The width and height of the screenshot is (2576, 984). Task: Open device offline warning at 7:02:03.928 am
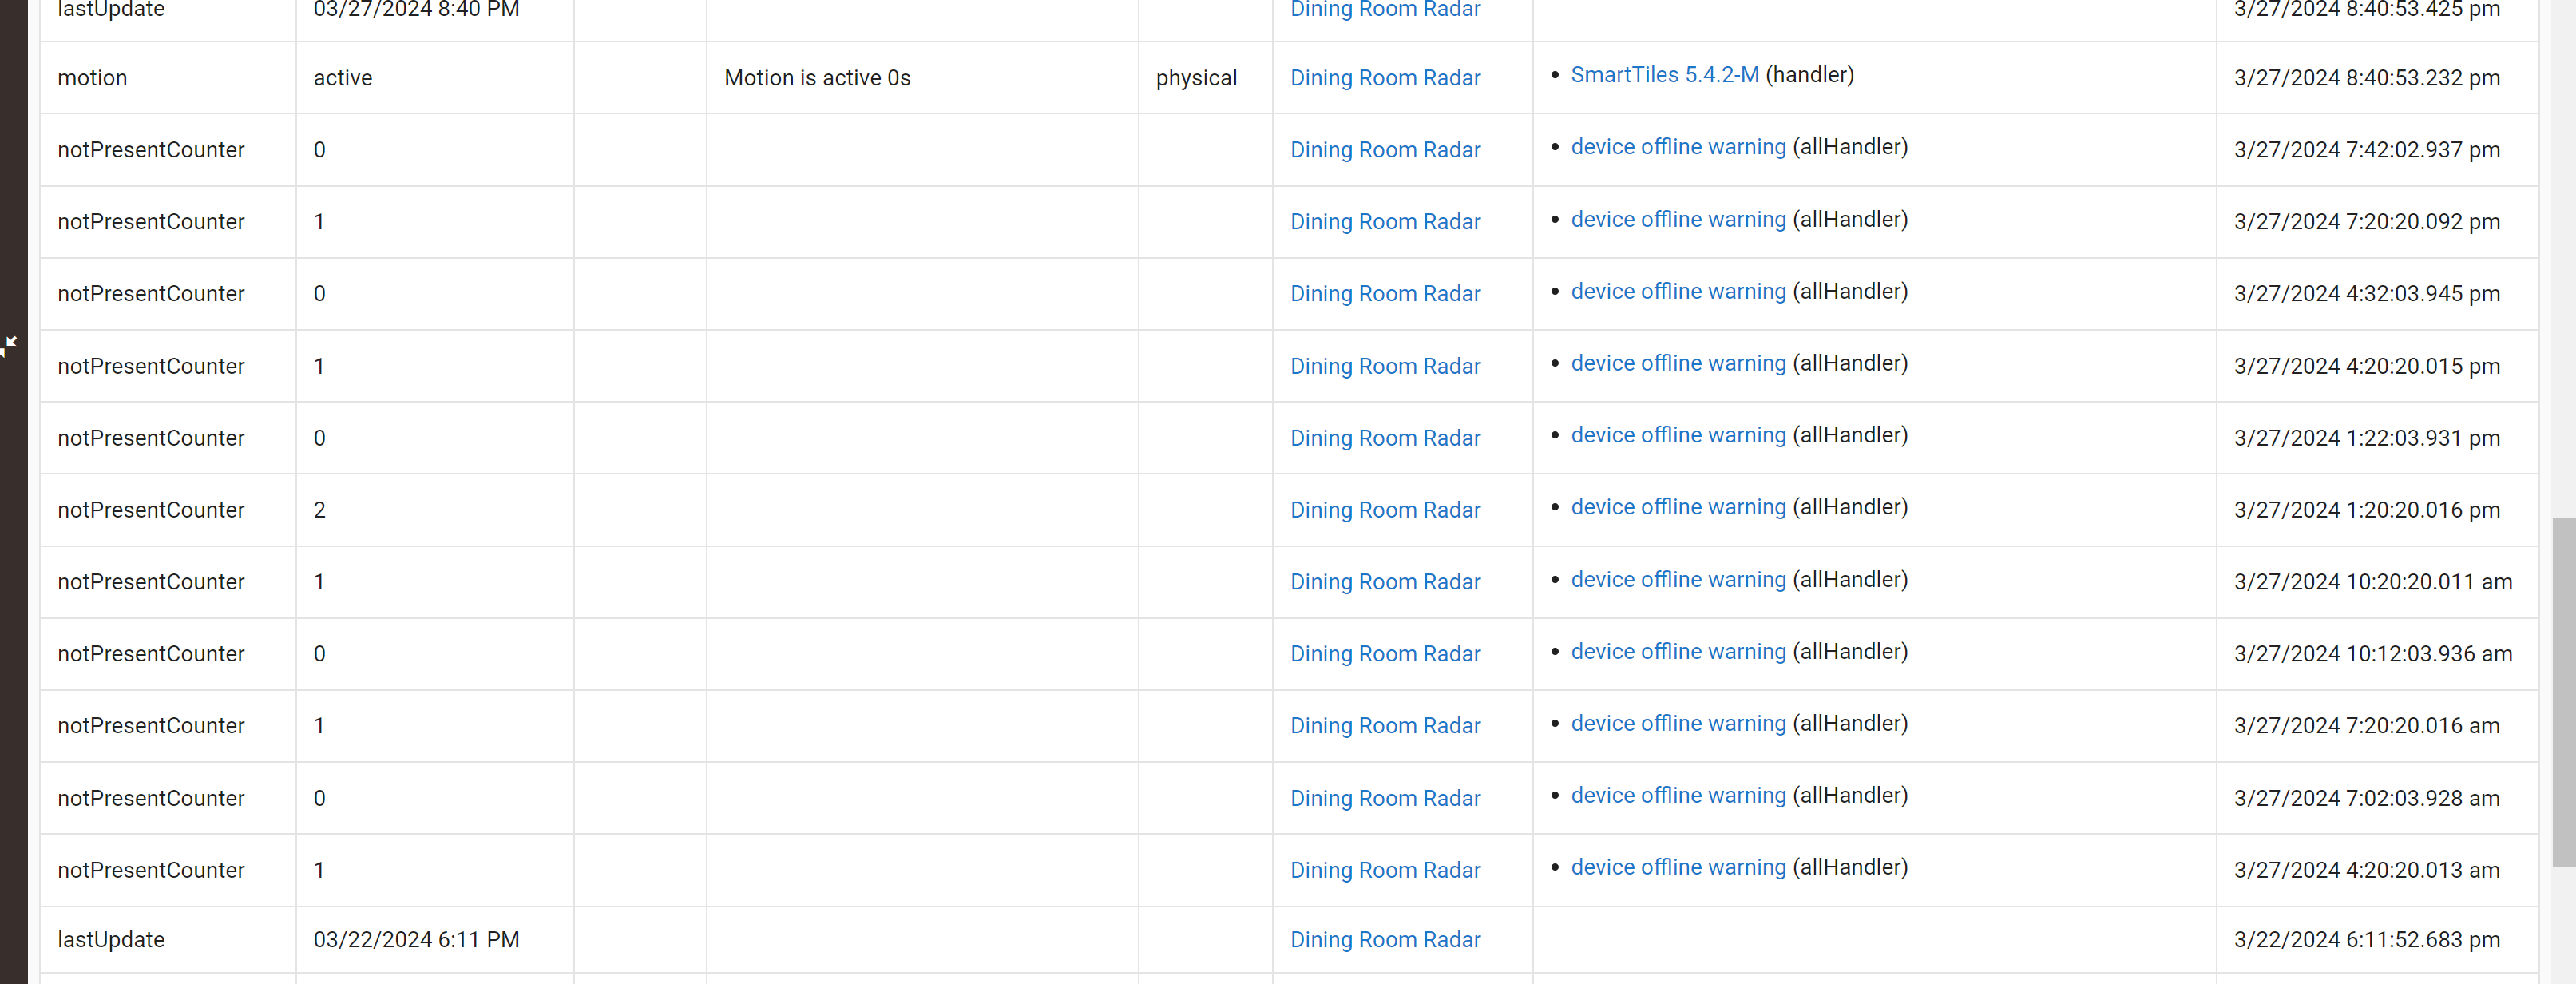tap(1678, 796)
